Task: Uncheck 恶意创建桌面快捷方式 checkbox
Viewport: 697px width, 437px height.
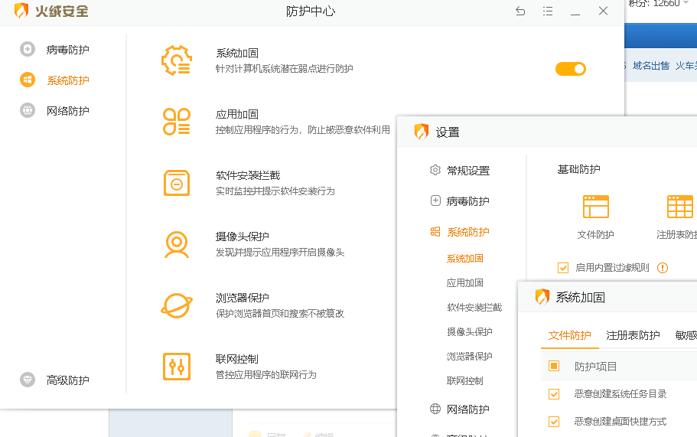Action: click(554, 422)
